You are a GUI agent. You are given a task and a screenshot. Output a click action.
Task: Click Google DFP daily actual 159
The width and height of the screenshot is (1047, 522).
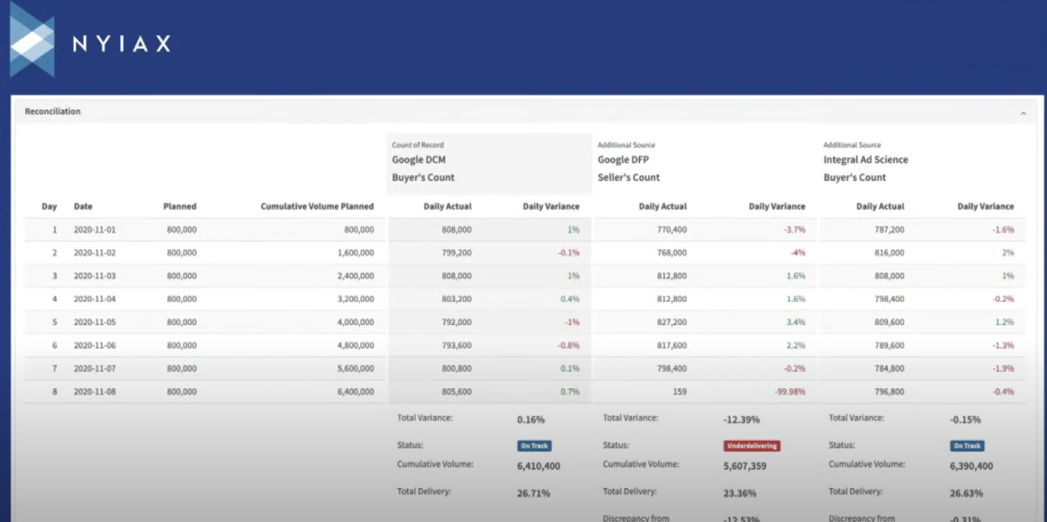(680, 391)
